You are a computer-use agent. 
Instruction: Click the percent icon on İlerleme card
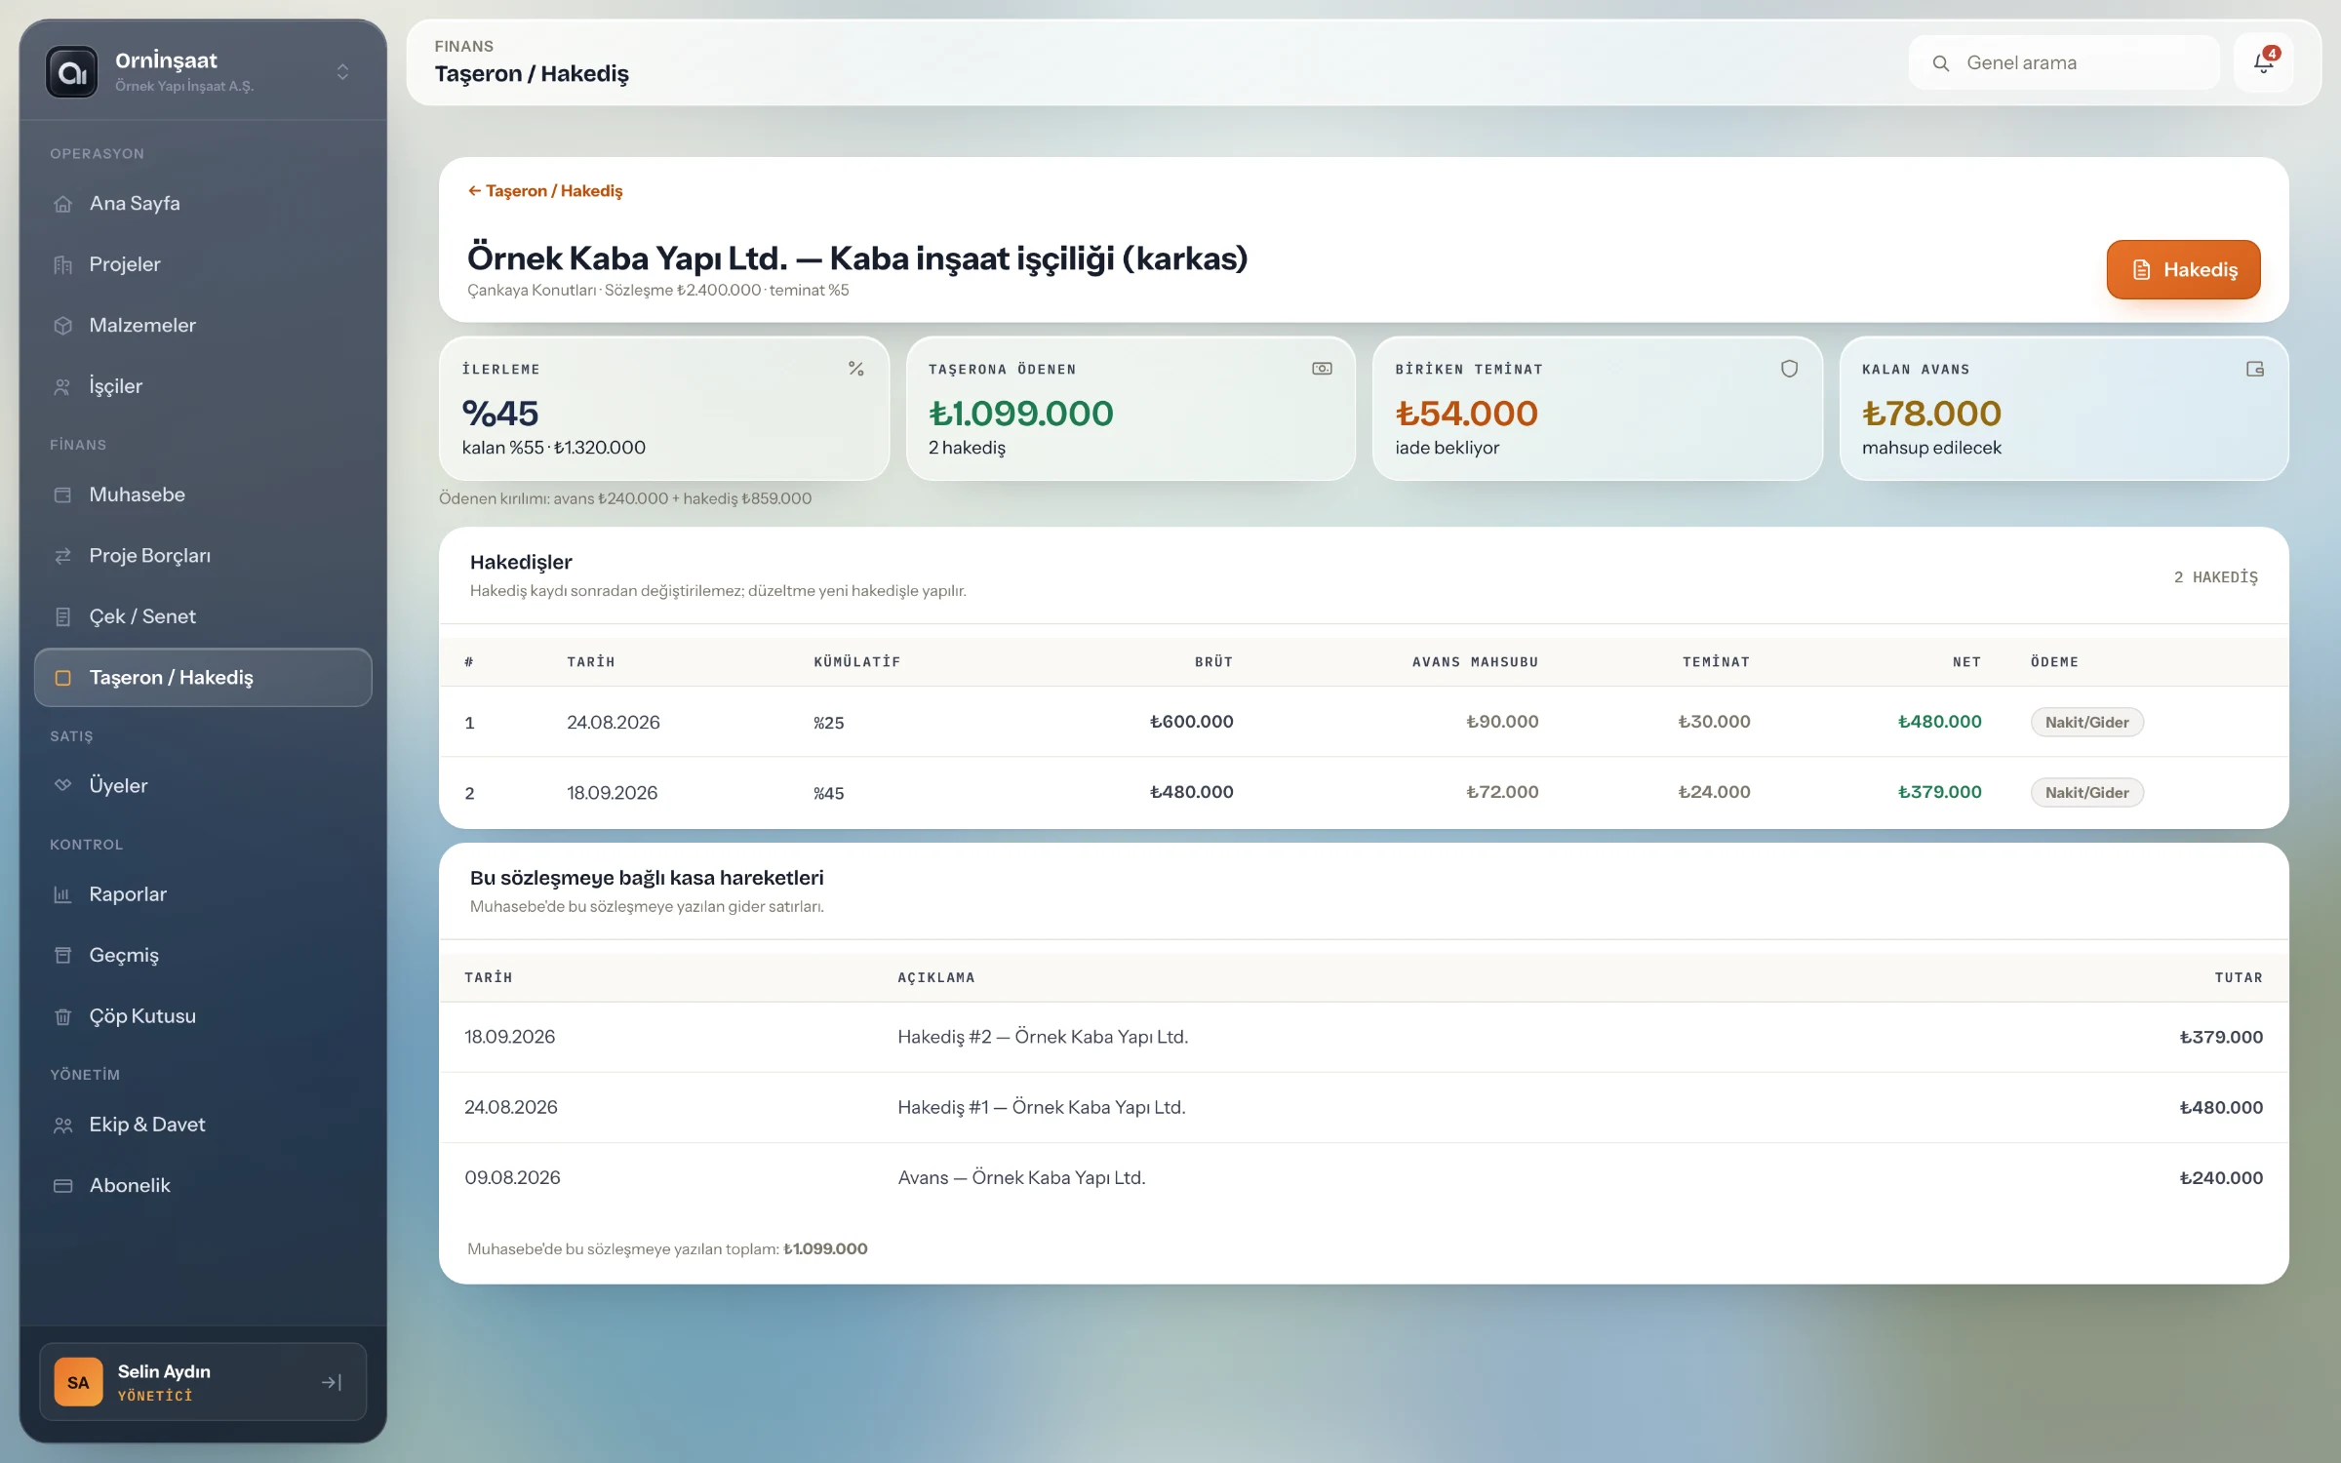856,369
